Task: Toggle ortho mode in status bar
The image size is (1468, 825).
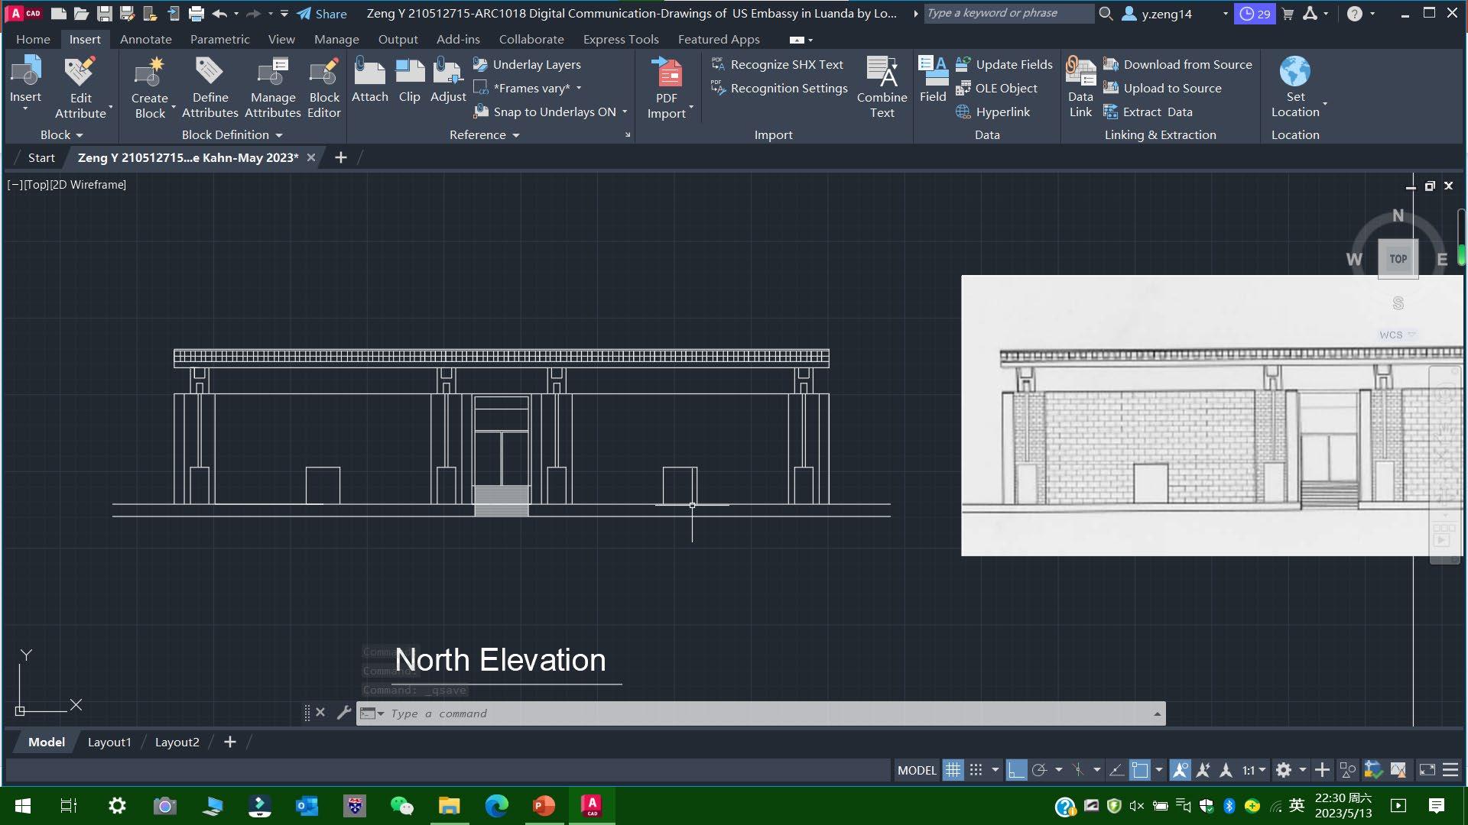Action: (1016, 770)
